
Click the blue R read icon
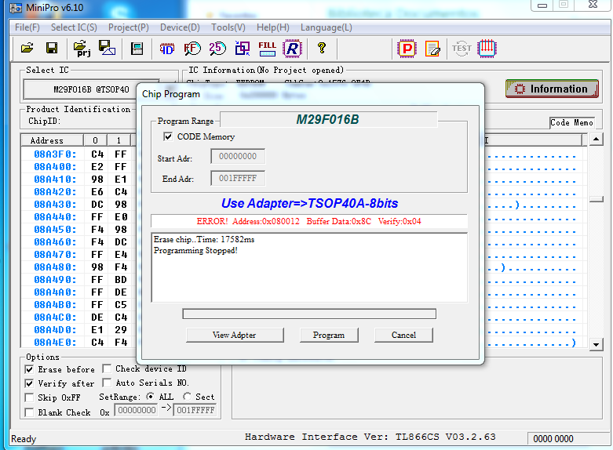click(292, 48)
